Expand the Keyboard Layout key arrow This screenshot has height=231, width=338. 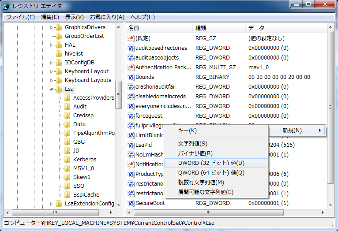coord(52,71)
